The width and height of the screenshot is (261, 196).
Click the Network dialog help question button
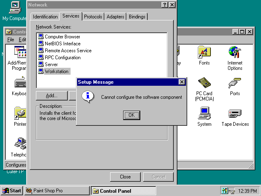[x=165, y=5]
